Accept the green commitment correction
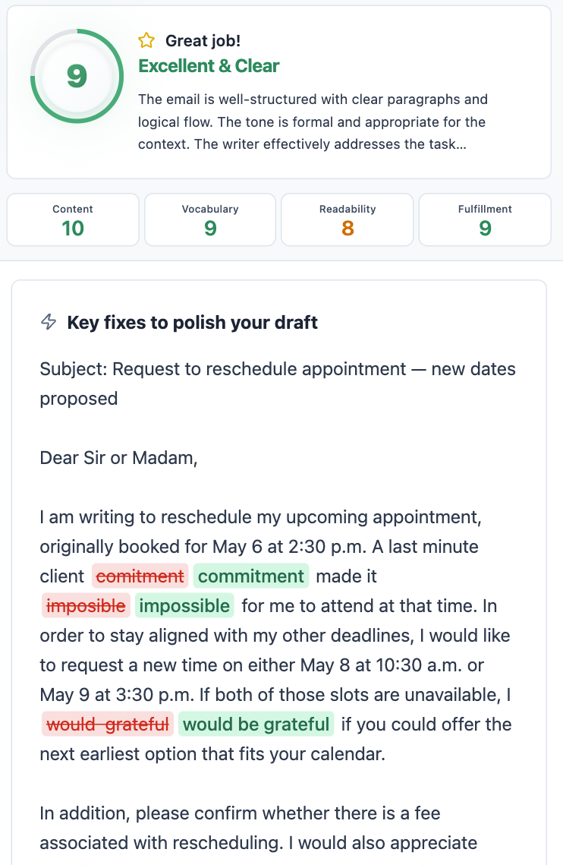 point(251,576)
